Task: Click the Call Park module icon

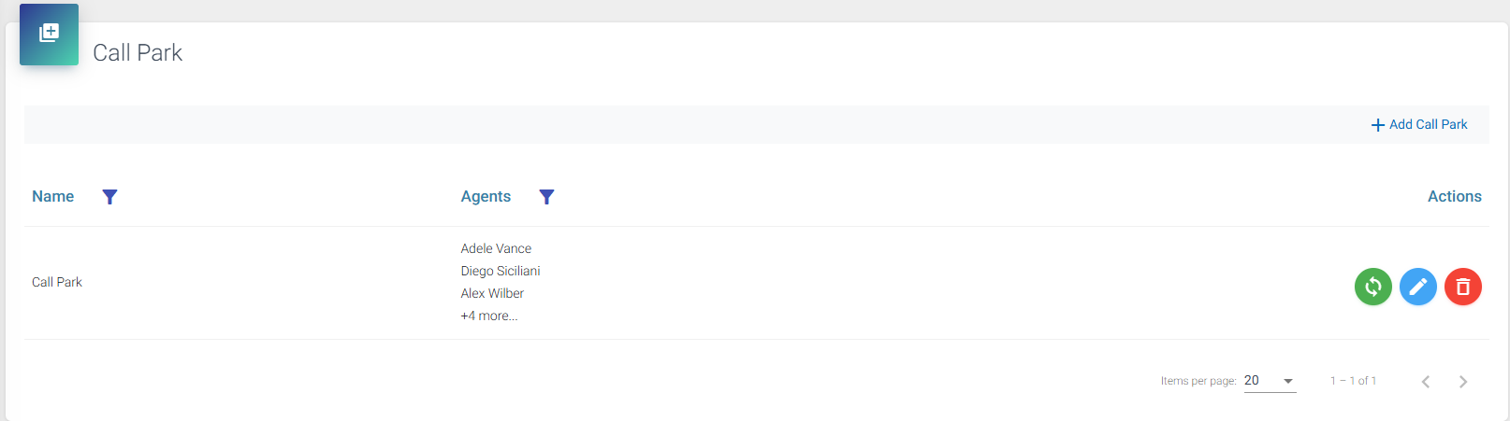Action: coord(49,35)
